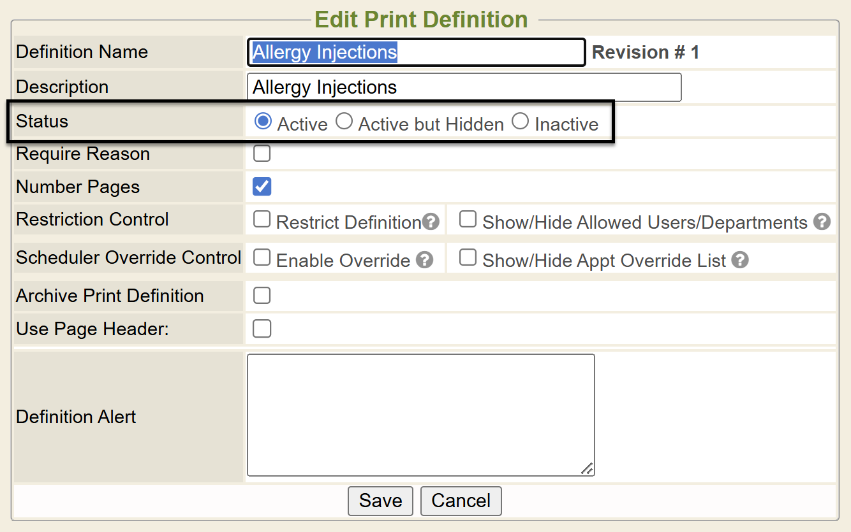This screenshot has width=851, height=532.
Task: Click help icon beside Enable Override
Action: [x=425, y=261]
